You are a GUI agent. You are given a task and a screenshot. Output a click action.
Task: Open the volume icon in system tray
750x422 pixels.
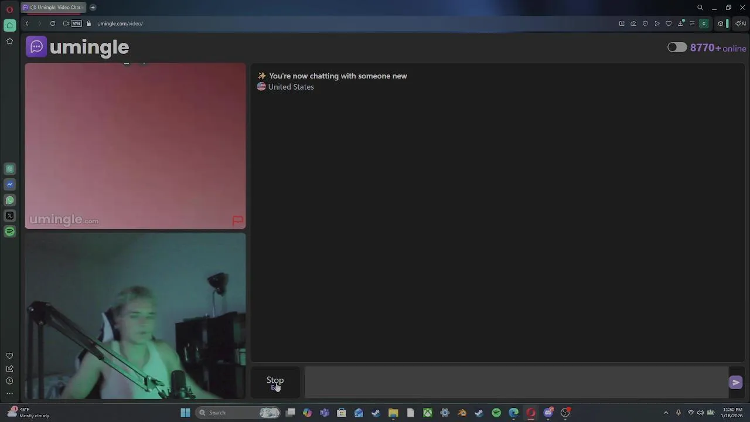pos(700,413)
